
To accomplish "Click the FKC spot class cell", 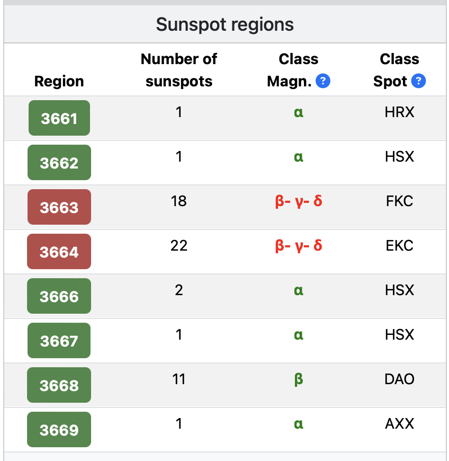I will (399, 201).
